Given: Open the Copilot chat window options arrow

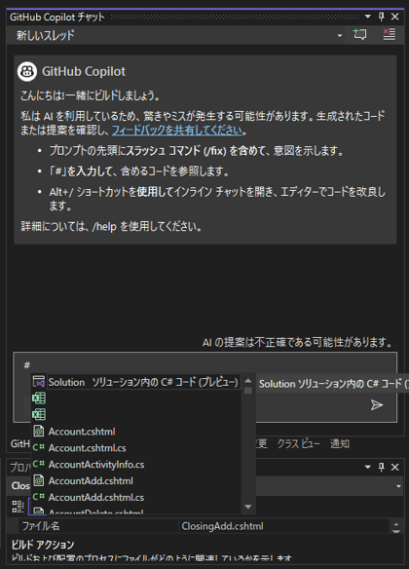Looking at the screenshot, I should 368,17.
